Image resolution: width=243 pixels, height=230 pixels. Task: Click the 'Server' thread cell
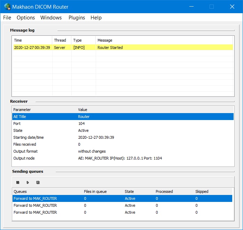(60, 48)
